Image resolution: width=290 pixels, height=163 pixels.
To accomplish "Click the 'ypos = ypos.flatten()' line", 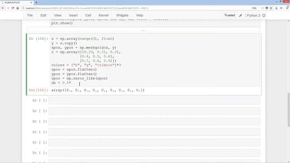I will [74, 74].
